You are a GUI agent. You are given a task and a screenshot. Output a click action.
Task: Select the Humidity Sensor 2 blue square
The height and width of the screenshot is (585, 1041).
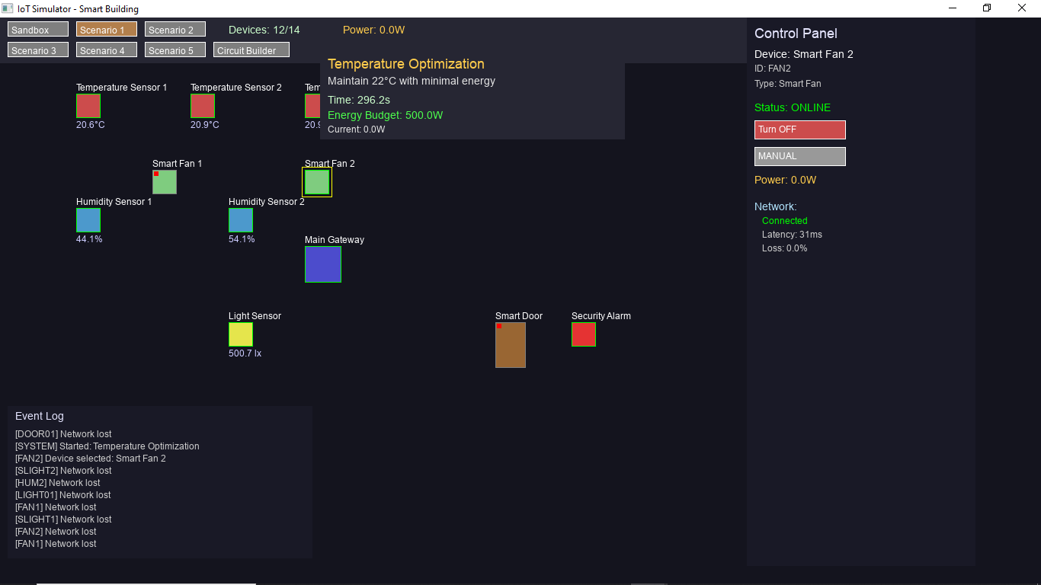pyautogui.click(x=241, y=220)
